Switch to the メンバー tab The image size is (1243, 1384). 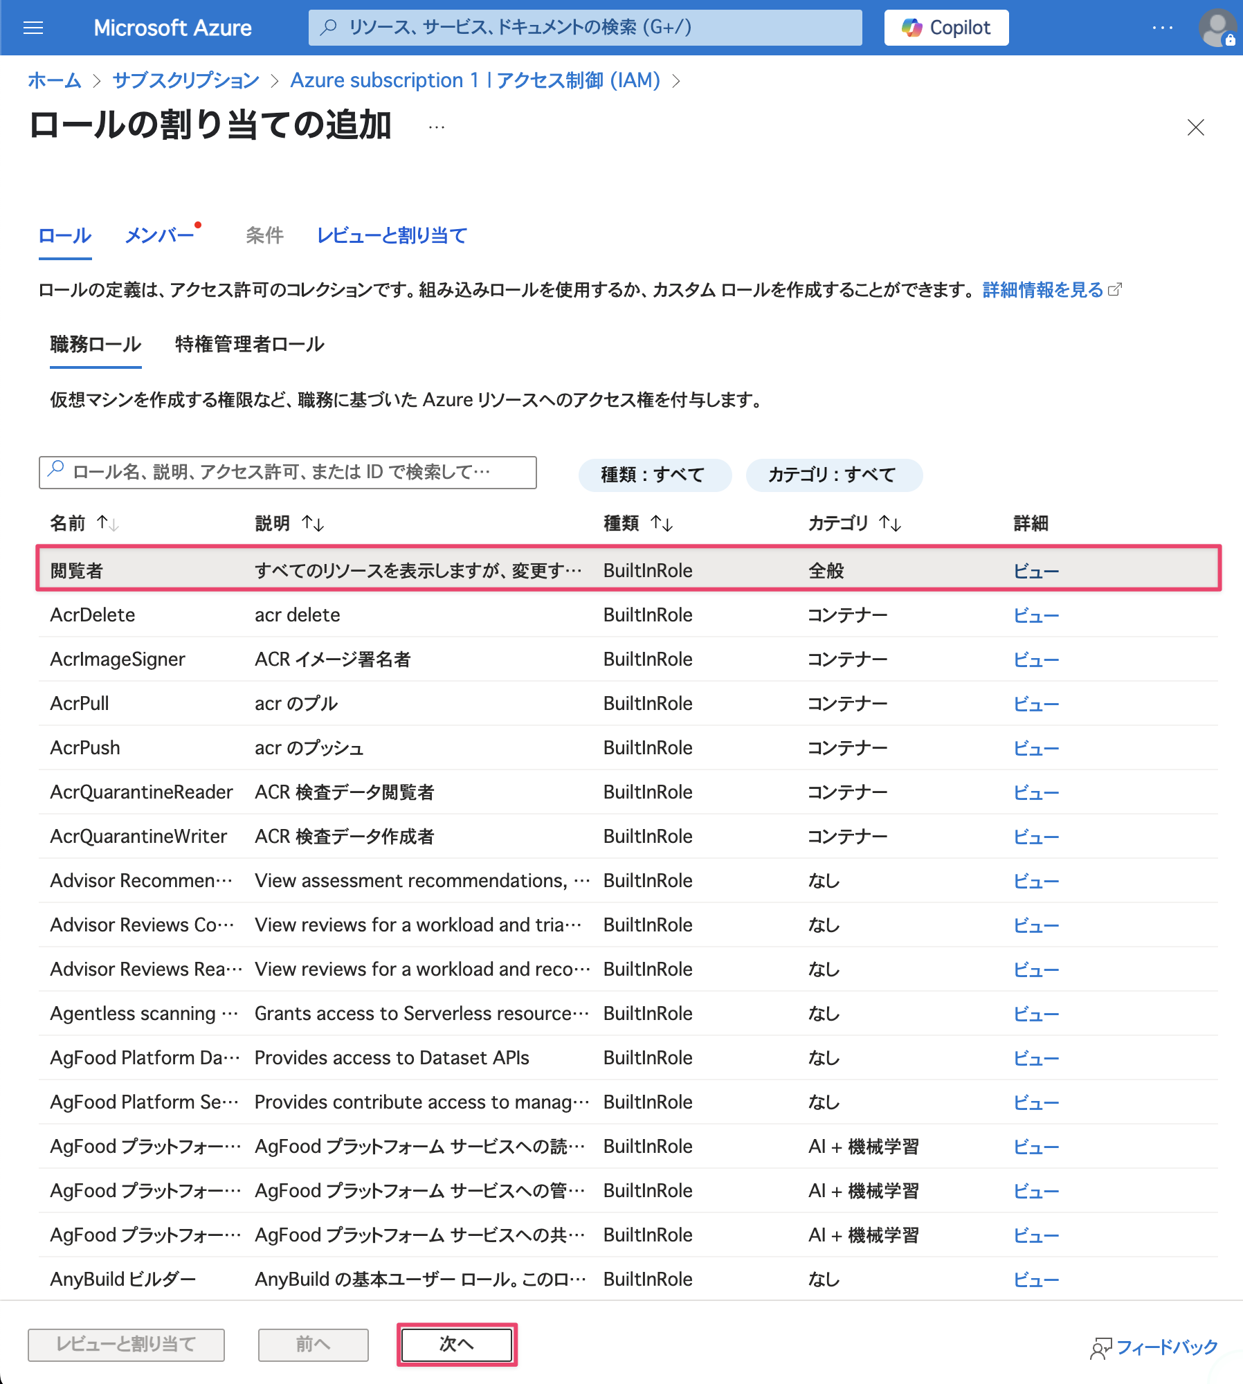(x=160, y=236)
